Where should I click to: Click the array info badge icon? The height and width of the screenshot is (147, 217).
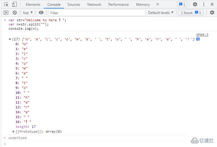(198, 39)
